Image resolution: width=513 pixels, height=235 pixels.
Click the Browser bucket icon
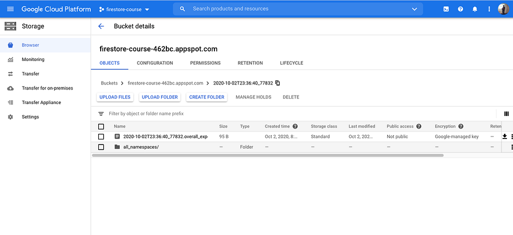11,45
